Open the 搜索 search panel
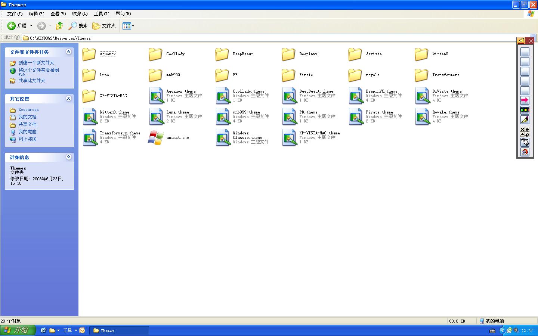The width and height of the screenshot is (538, 336). pyautogui.click(x=78, y=26)
